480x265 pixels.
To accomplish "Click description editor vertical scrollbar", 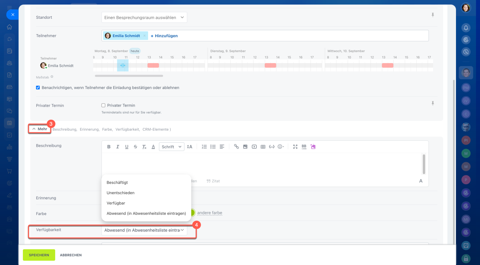I will (x=424, y=164).
